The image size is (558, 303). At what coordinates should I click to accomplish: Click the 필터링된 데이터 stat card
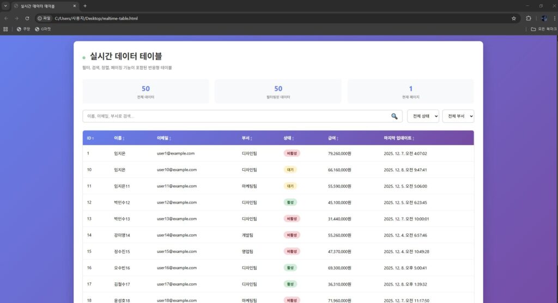278,91
